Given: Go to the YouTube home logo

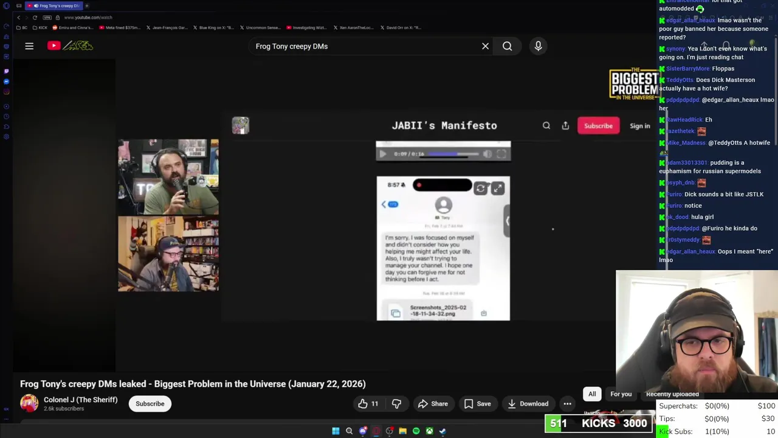Looking at the screenshot, I should click(70, 46).
